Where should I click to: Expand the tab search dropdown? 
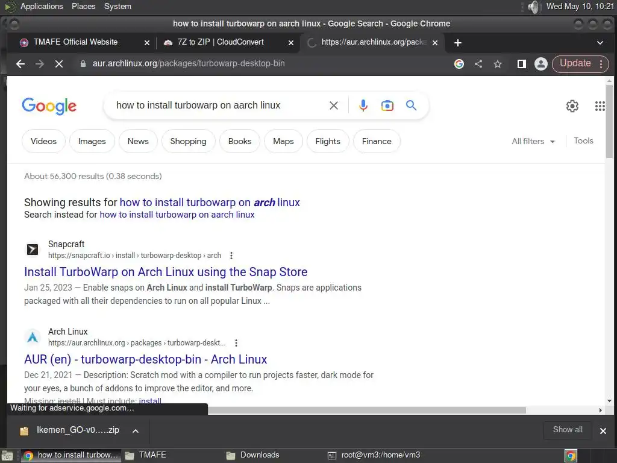pyautogui.click(x=600, y=43)
